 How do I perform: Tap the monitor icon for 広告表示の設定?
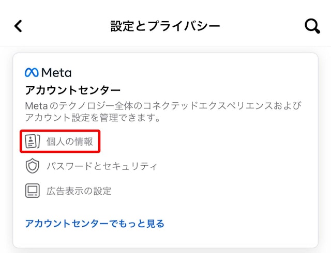pyautogui.click(x=33, y=191)
